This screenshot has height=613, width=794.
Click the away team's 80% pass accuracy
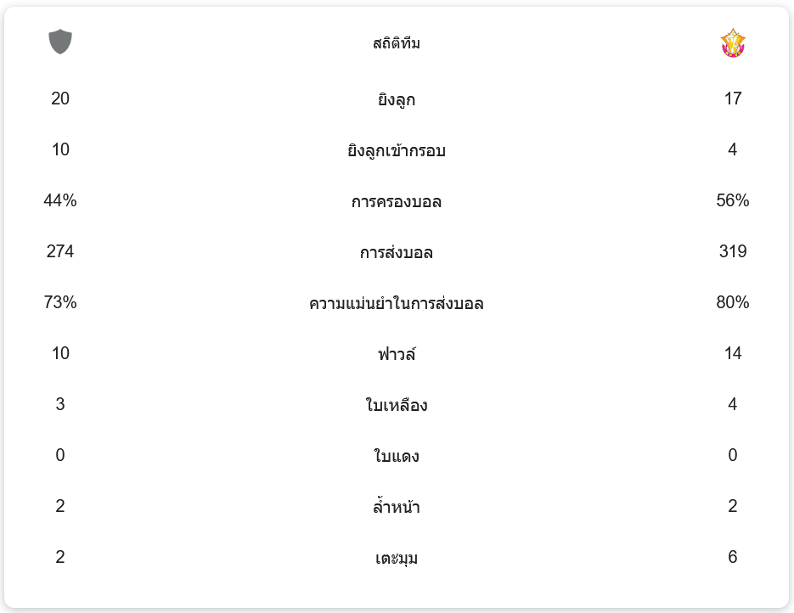732,303
